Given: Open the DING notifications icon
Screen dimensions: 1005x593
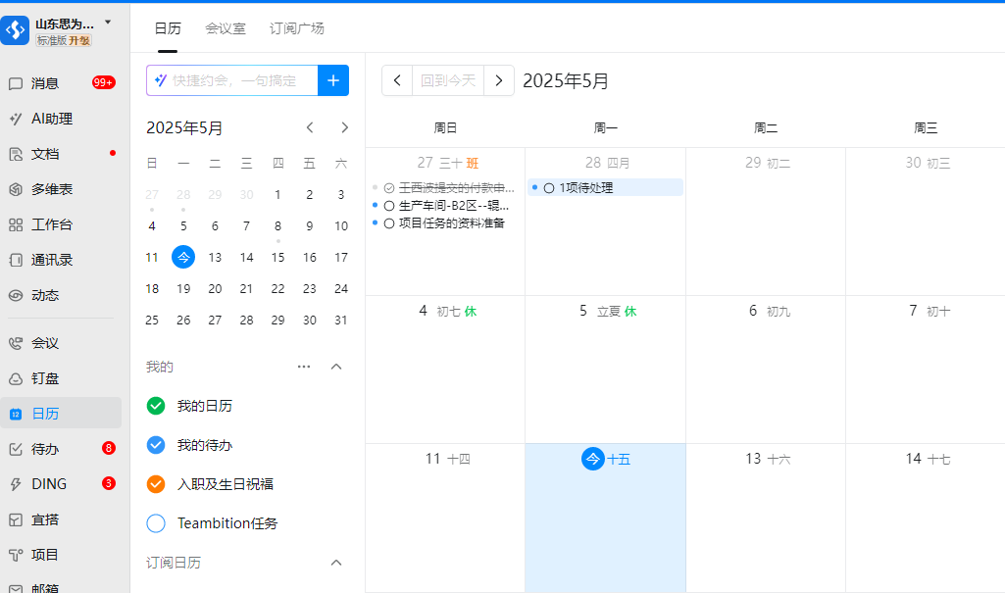Looking at the screenshot, I should tap(16, 484).
